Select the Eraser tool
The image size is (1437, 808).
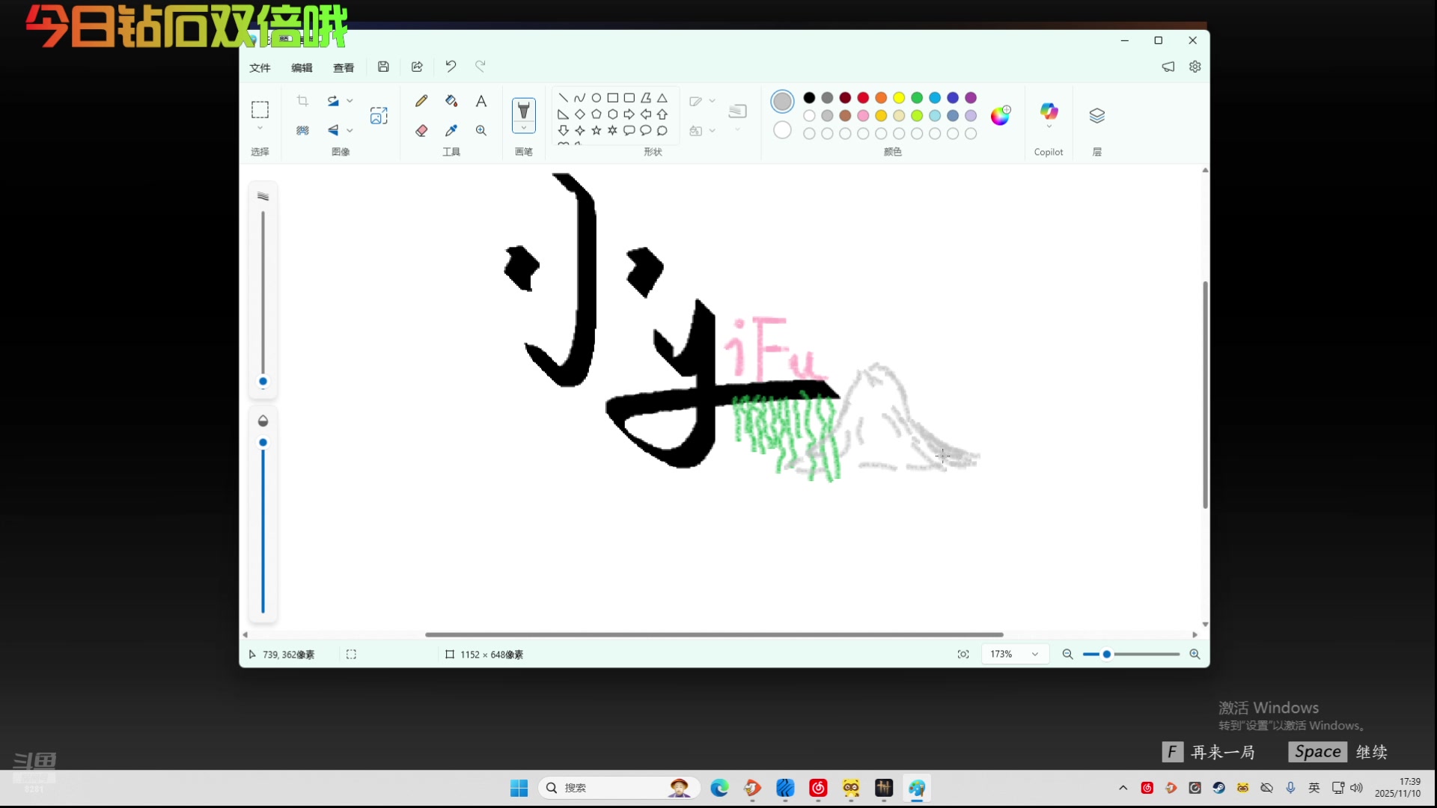[421, 131]
